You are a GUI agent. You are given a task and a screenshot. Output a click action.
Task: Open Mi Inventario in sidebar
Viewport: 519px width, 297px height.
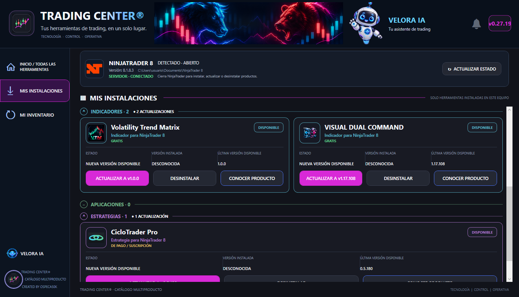[x=35, y=115]
